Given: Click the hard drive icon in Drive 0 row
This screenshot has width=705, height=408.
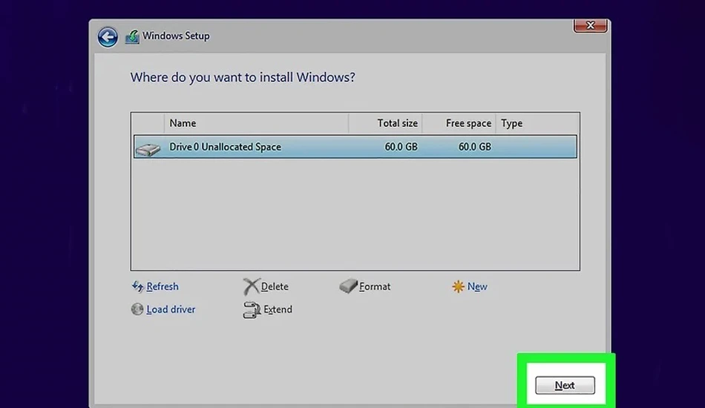Looking at the screenshot, I should tap(148, 148).
